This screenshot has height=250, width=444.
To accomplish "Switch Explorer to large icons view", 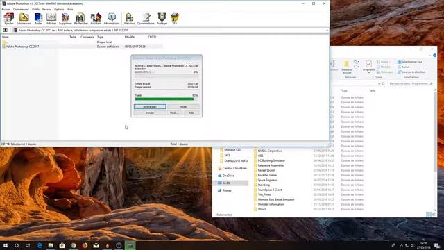I will point(434,215).
